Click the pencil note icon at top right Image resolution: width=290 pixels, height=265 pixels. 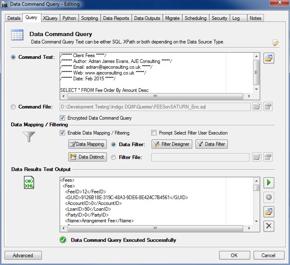pos(275,43)
